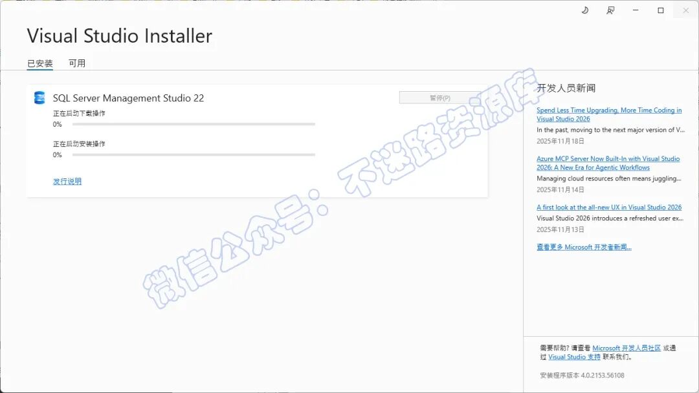
Task: Click 'SQL Server Management Studio 22' title
Action: (128, 98)
